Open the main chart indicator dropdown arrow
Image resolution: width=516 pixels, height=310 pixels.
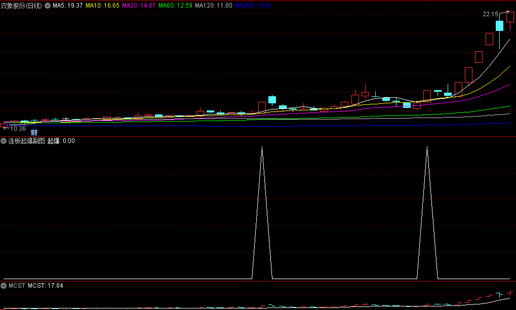48,6
